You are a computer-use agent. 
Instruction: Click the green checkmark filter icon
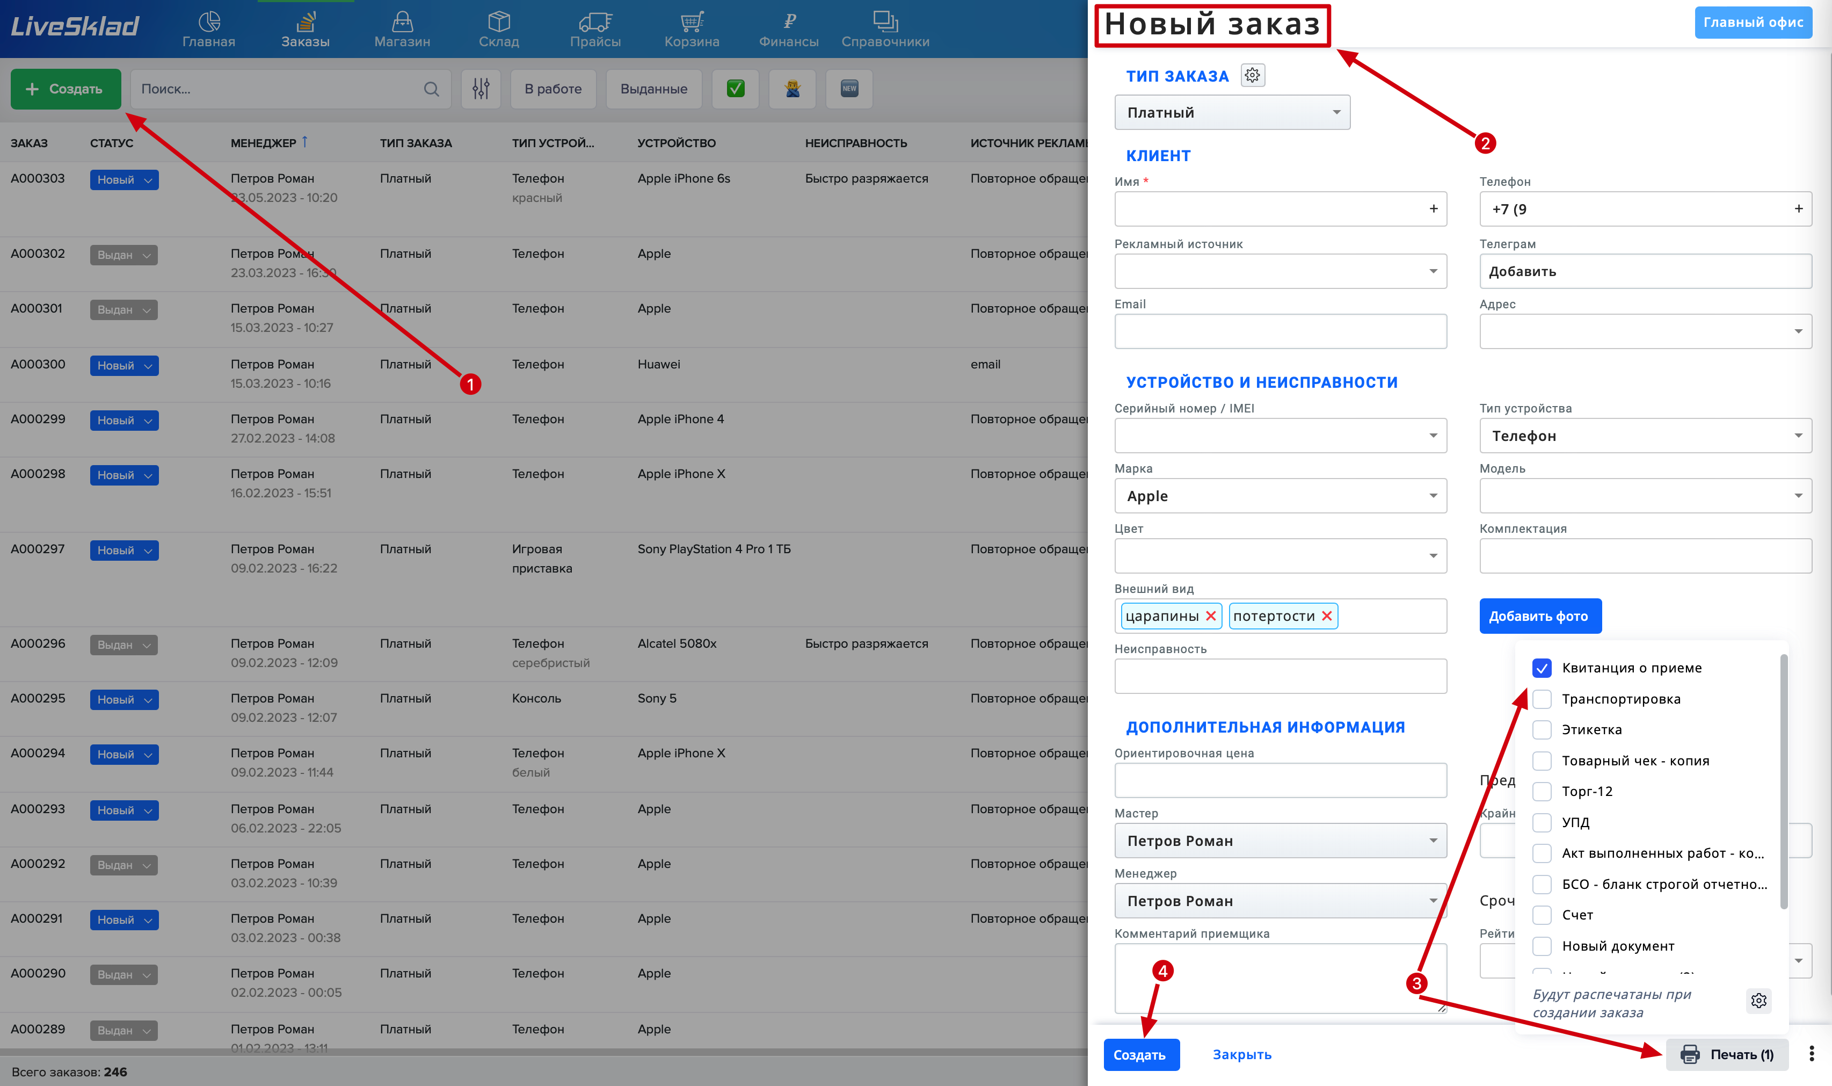click(x=735, y=89)
